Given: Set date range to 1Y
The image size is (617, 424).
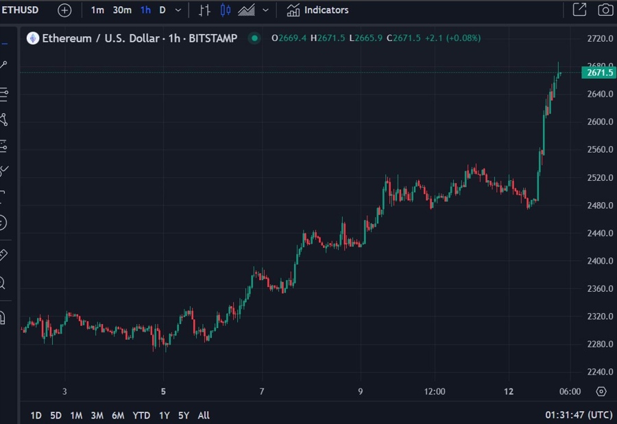Looking at the screenshot, I should tap(165, 415).
